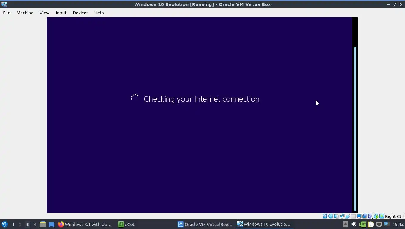Click the volume speaker tray icon

(x=354, y=224)
